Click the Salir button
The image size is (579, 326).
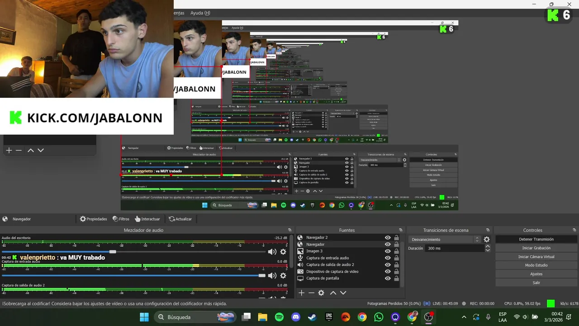pos(536,283)
